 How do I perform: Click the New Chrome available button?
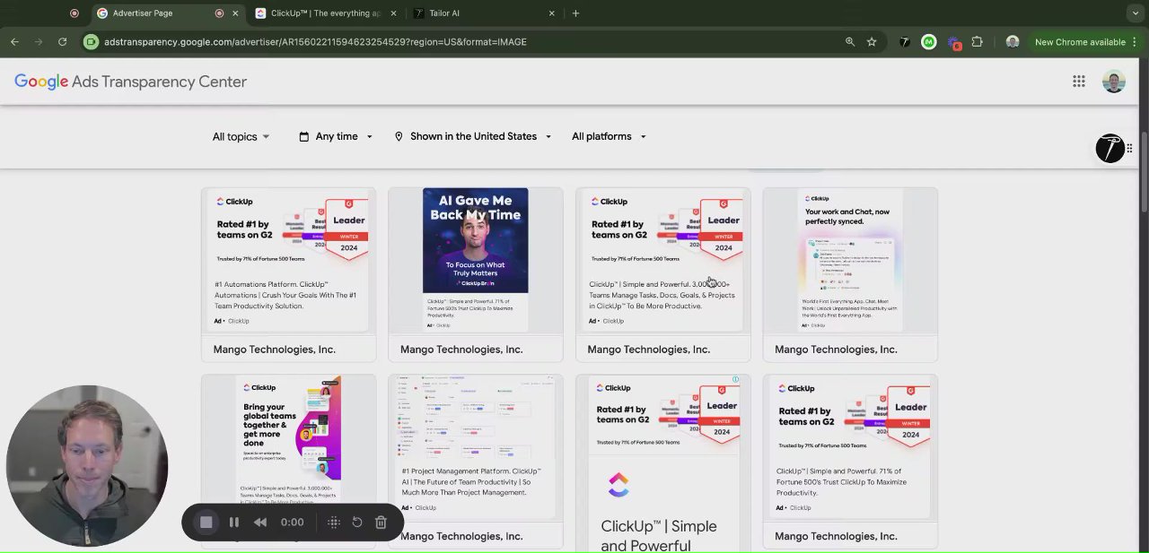coord(1080,41)
